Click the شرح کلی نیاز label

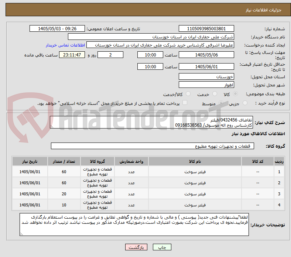[x=270, y=123]
